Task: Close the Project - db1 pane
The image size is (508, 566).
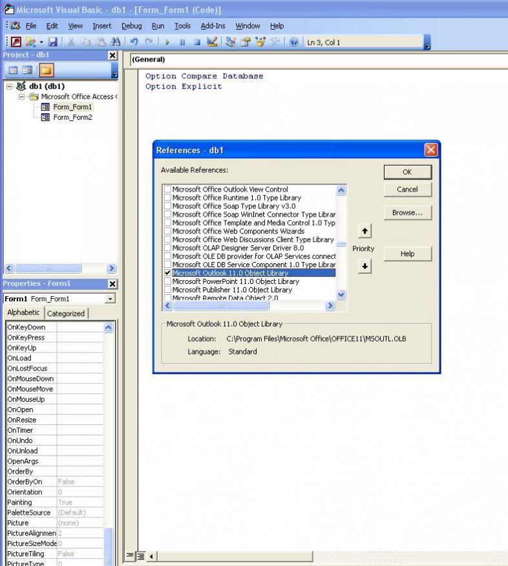Action: 112,55
